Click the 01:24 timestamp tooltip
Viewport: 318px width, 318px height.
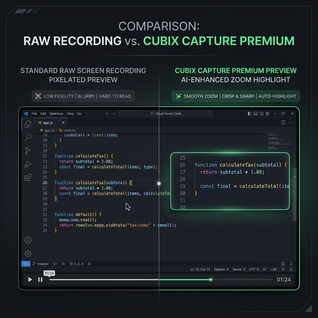point(49,273)
